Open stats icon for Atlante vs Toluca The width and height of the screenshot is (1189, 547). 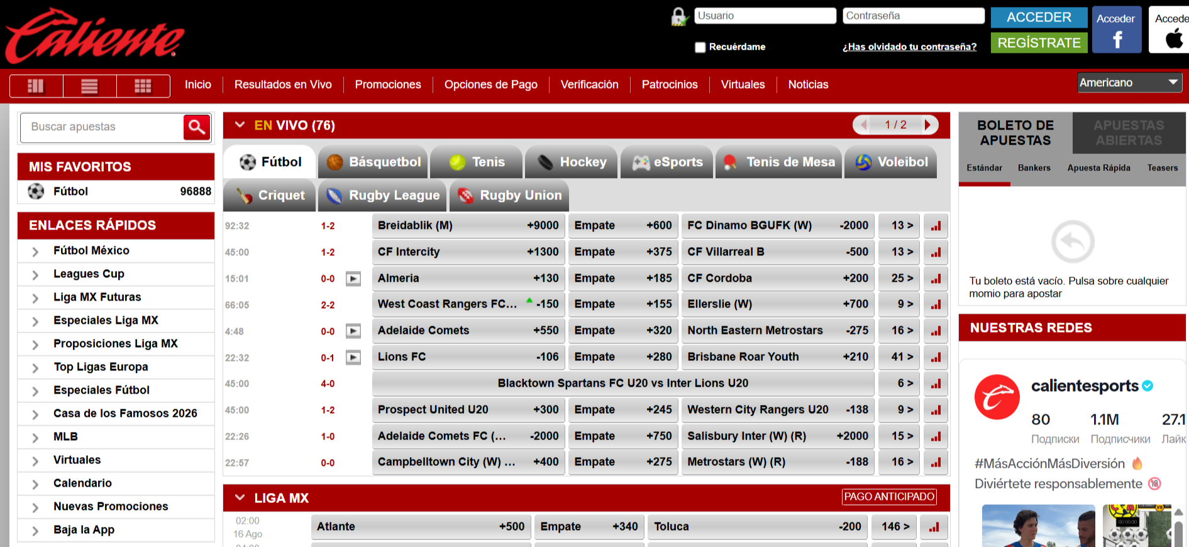934,527
